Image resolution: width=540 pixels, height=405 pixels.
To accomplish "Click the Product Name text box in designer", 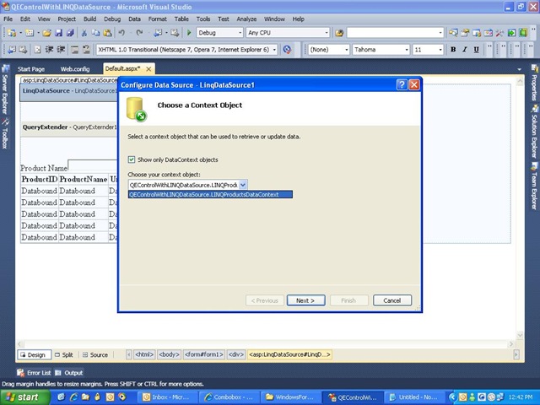I will 93,165.
